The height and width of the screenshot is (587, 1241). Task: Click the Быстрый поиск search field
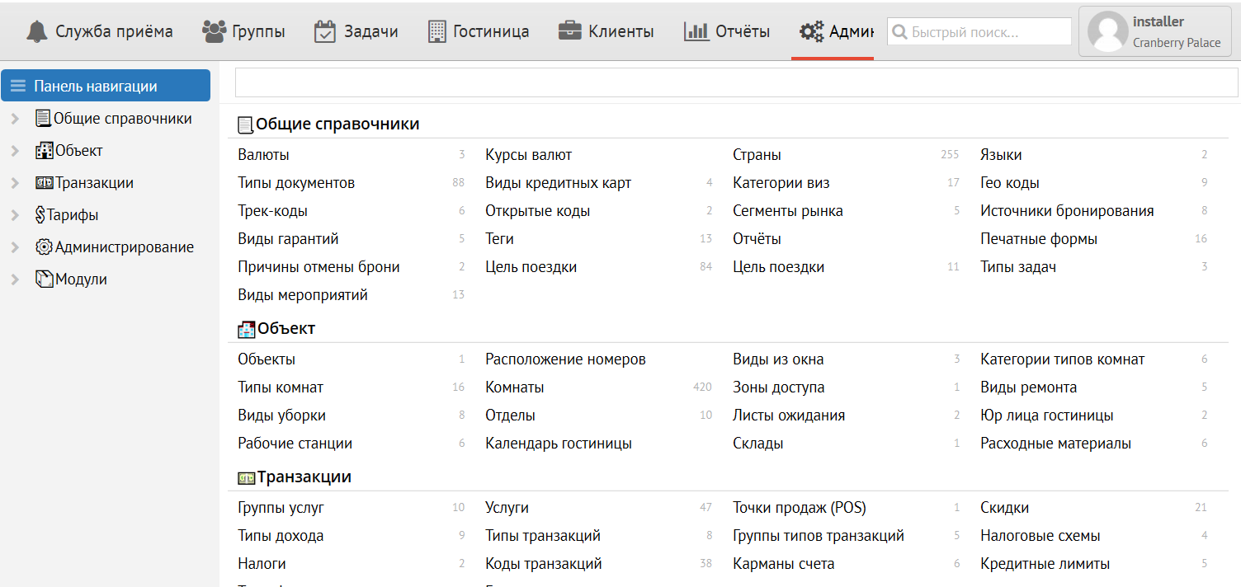[988, 32]
